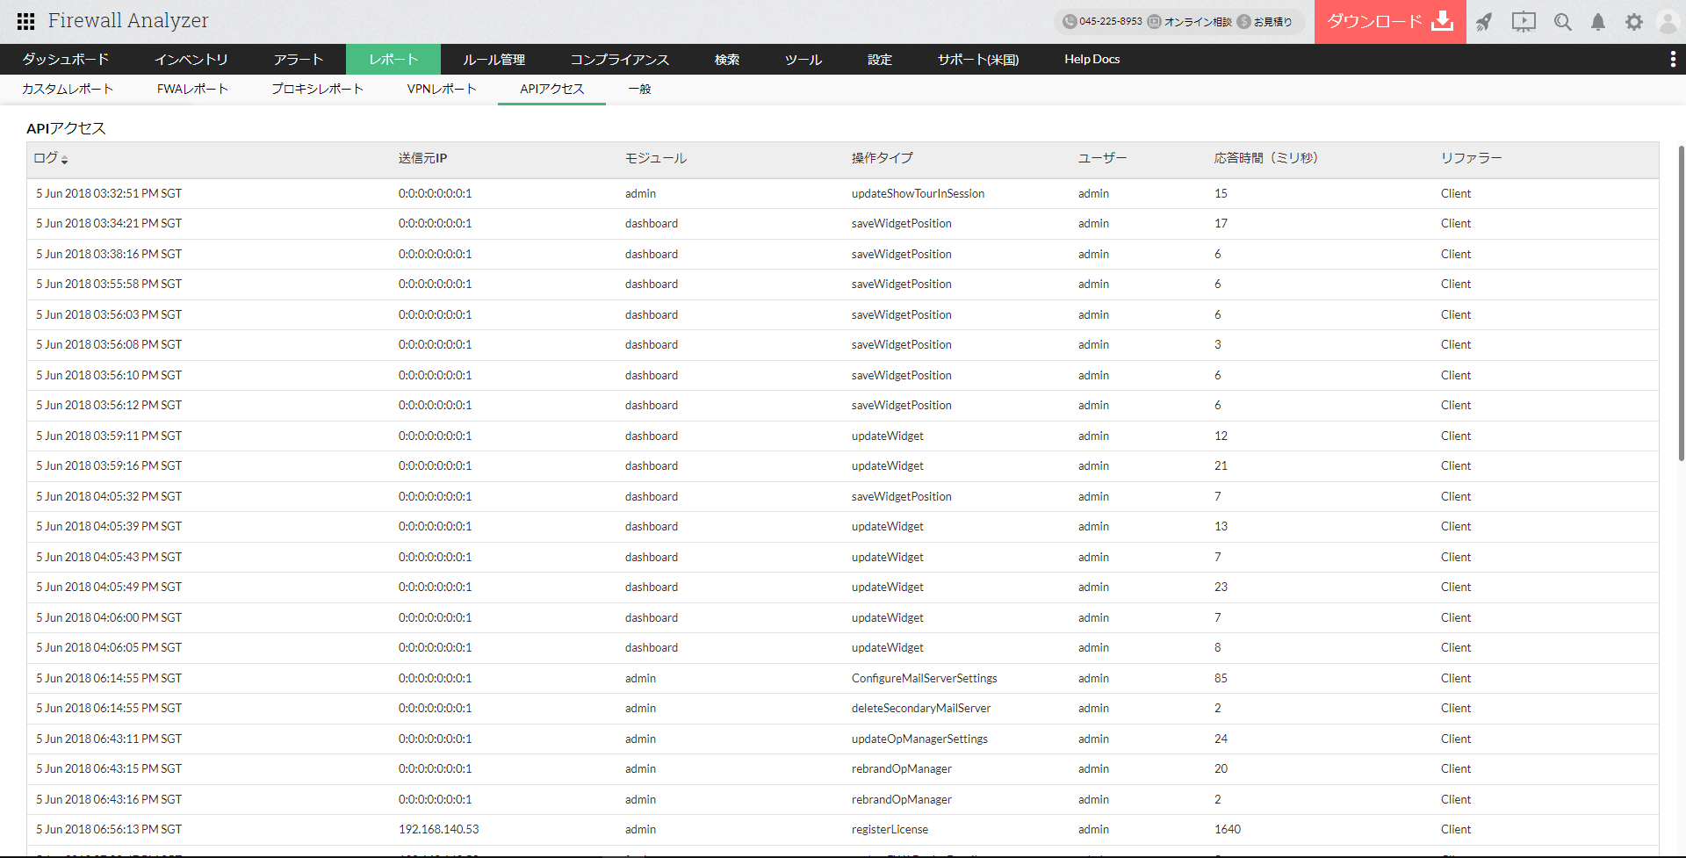
Task: Open the コンプライアンス menu tab
Action: (619, 59)
